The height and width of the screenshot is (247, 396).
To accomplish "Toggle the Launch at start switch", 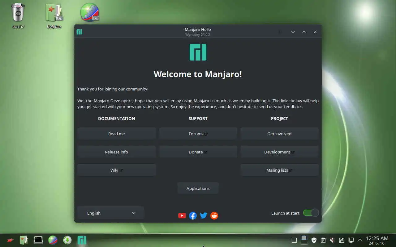I will [x=311, y=213].
